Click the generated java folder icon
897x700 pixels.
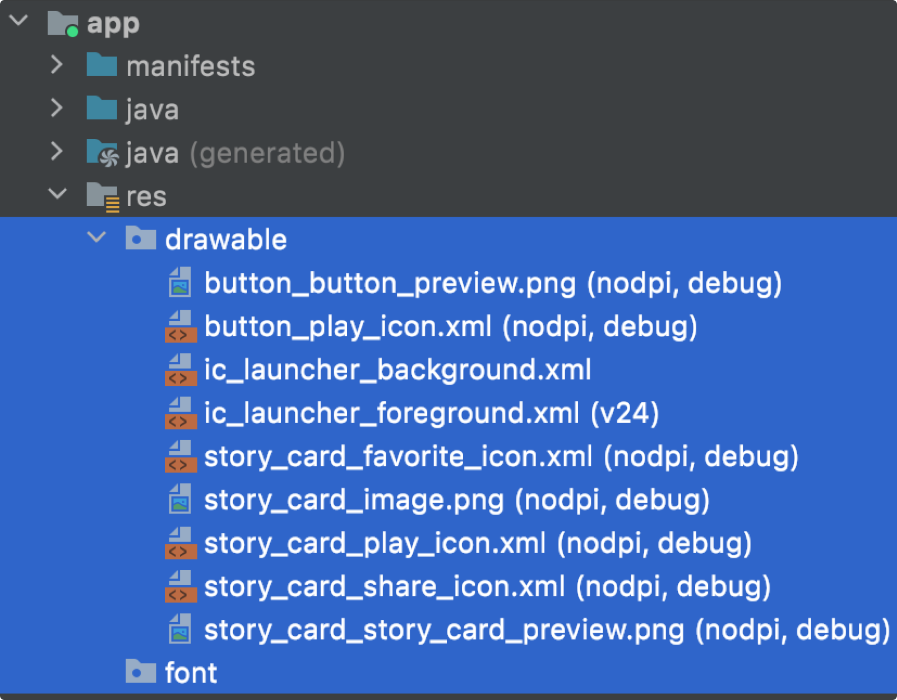[x=103, y=153]
